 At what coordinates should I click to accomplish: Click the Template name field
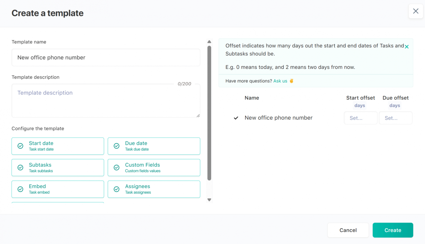point(106,57)
